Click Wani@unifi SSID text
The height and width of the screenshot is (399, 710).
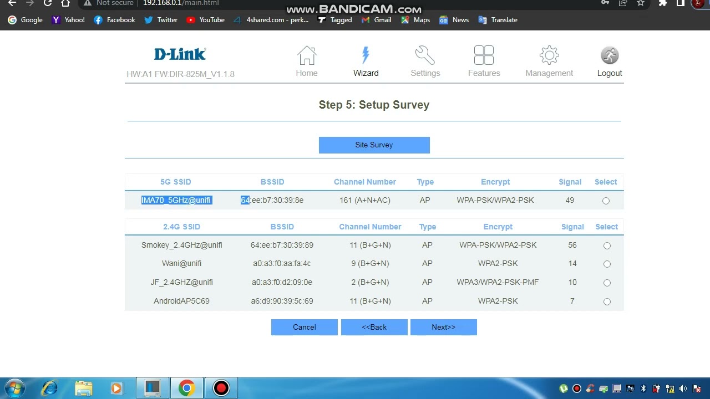click(181, 263)
